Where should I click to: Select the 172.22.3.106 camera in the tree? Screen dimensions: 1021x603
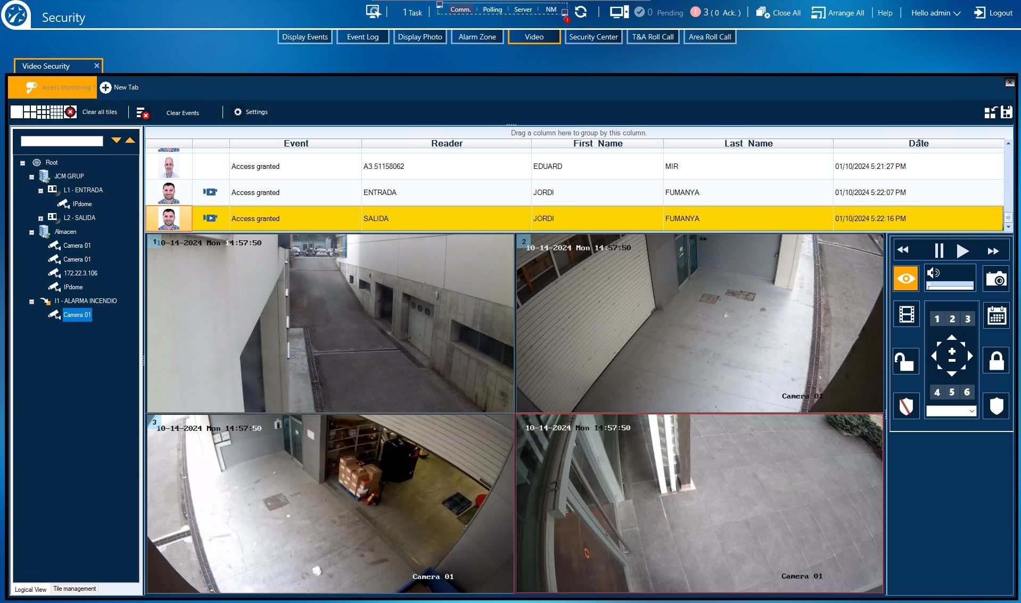click(80, 273)
